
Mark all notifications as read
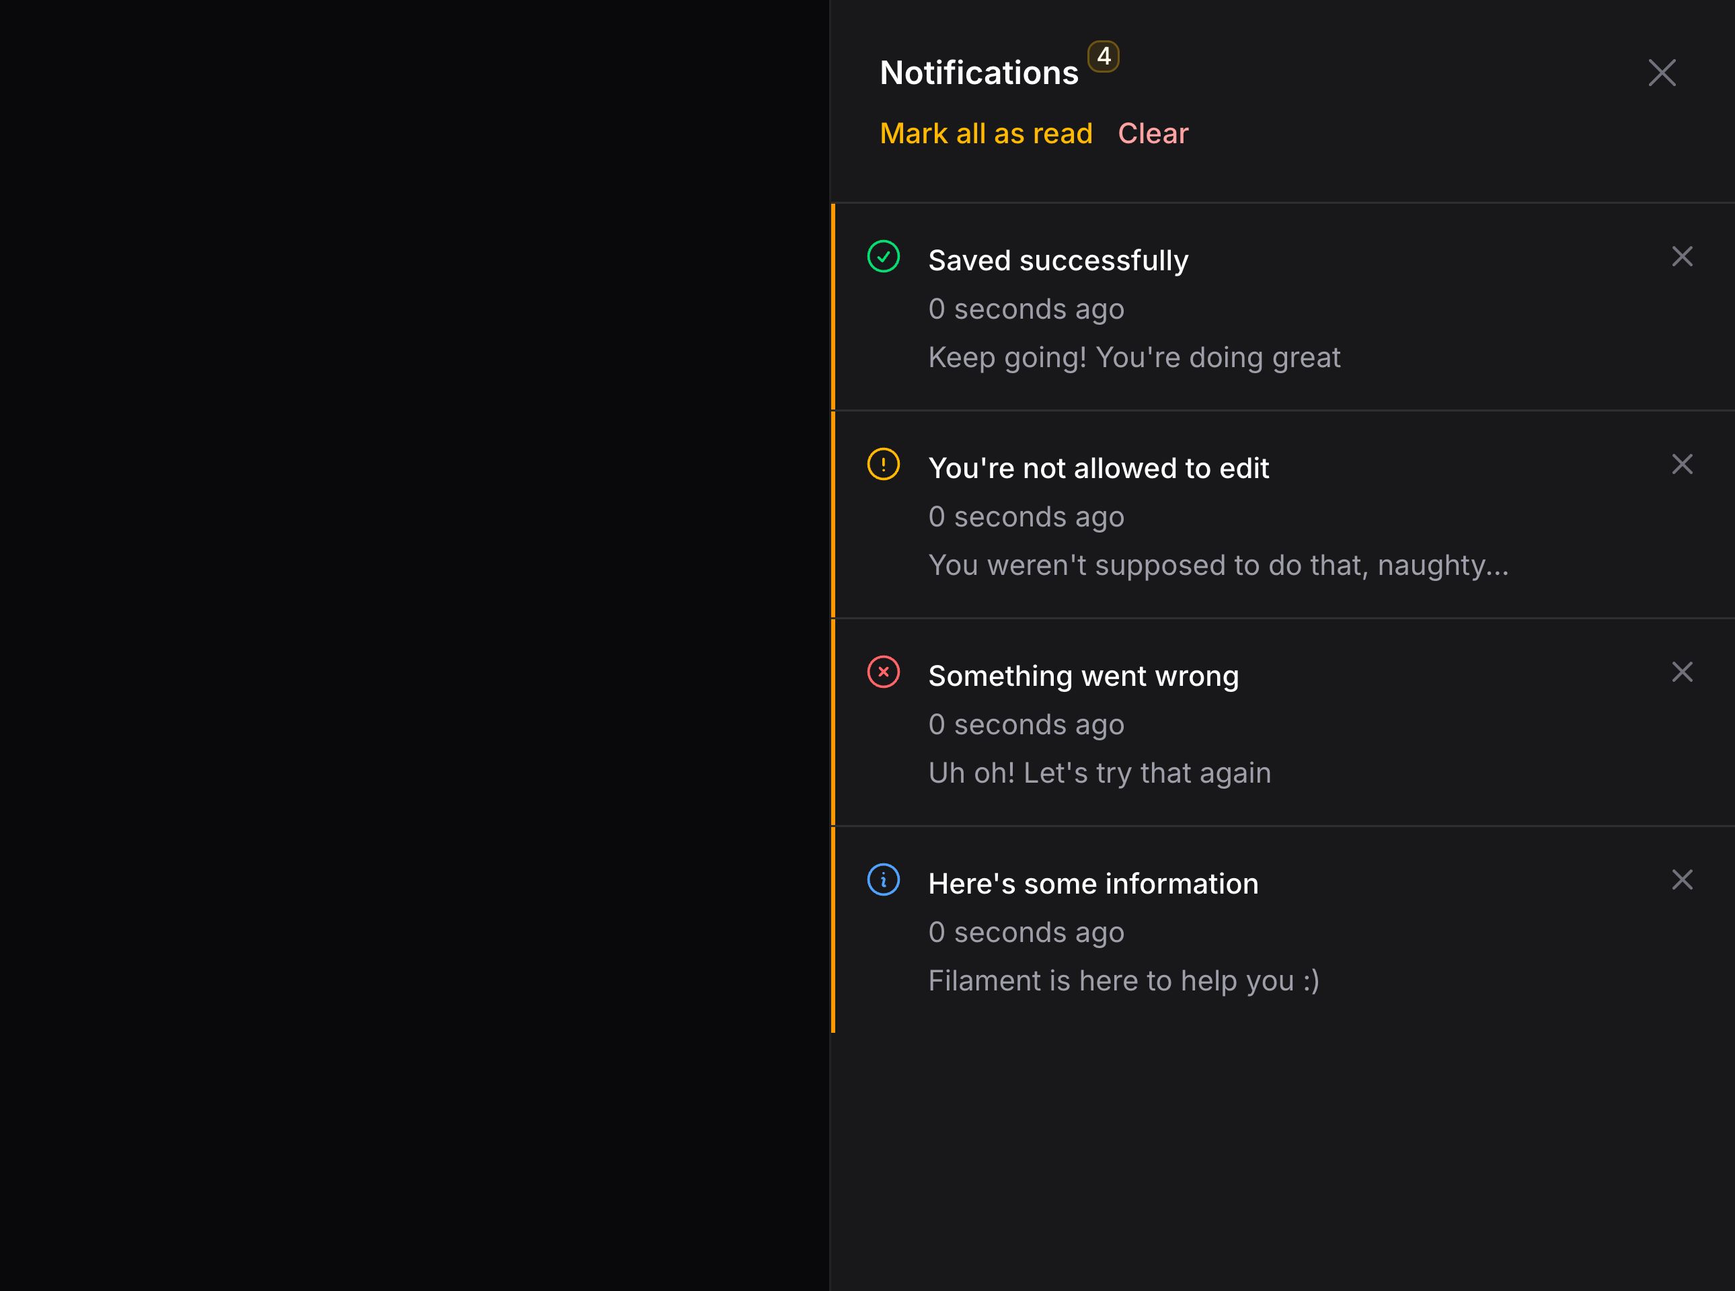[x=987, y=133]
